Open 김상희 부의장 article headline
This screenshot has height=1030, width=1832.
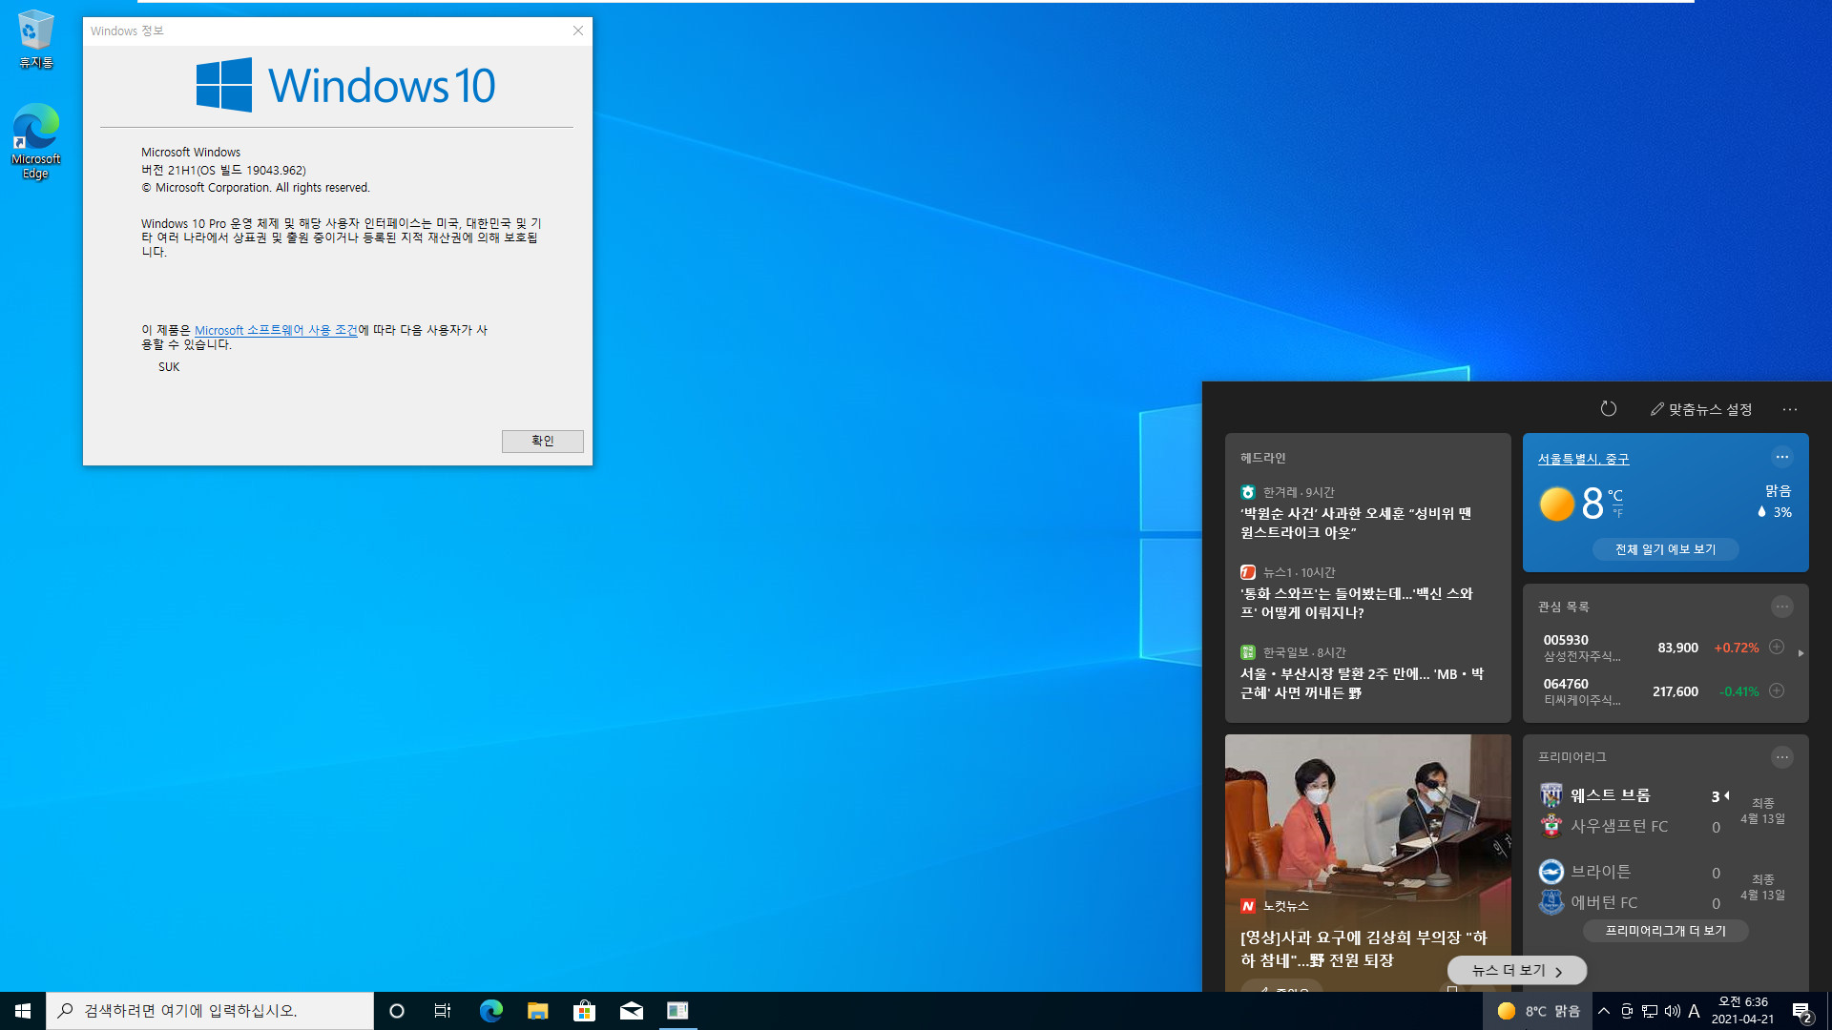tap(1364, 949)
